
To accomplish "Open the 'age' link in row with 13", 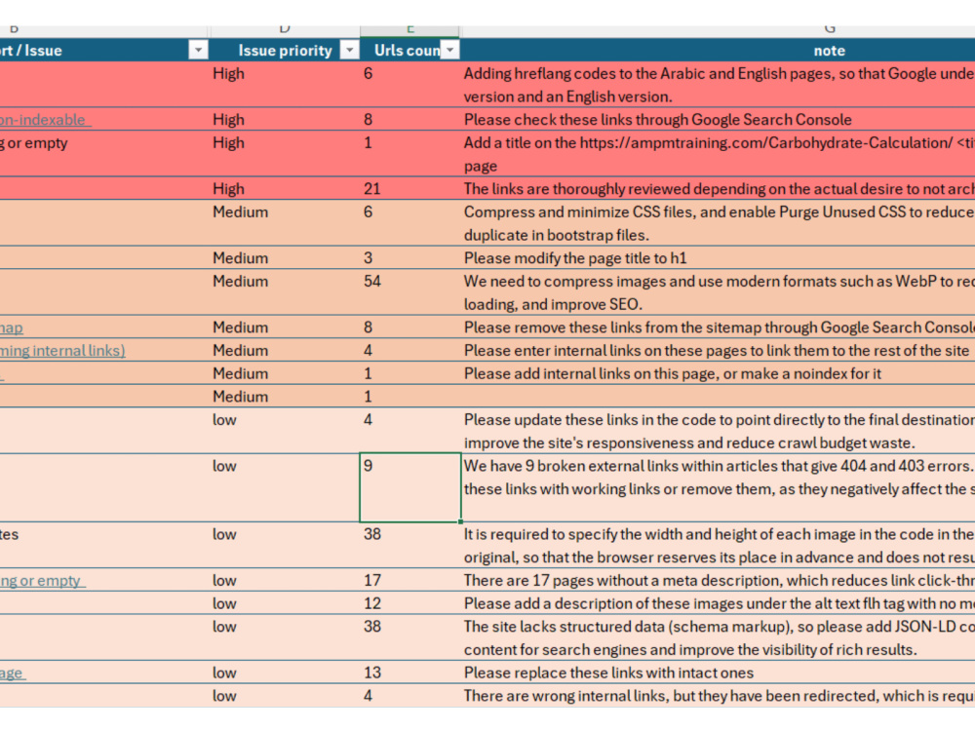I will 13,673.
